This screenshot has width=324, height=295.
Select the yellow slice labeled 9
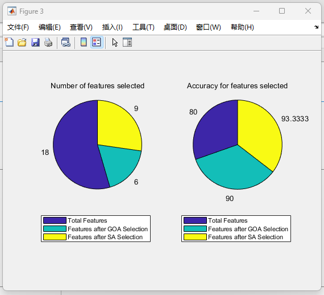coord(118,125)
